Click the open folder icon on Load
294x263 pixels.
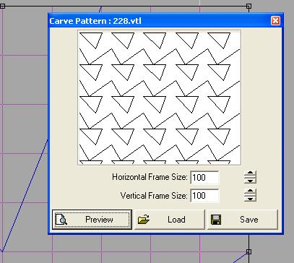coord(144,220)
